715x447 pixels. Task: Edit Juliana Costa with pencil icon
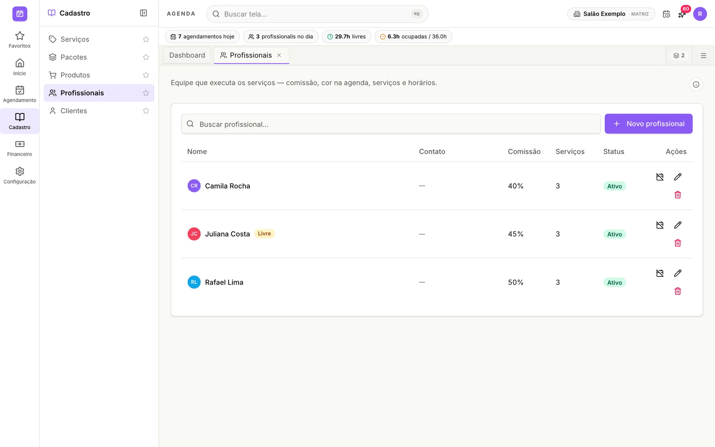pyautogui.click(x=677, y=225)
